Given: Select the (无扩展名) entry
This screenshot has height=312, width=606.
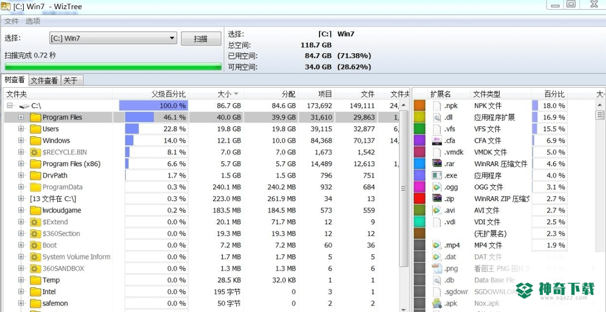Looking at the screenshot, I should (490, 233).
